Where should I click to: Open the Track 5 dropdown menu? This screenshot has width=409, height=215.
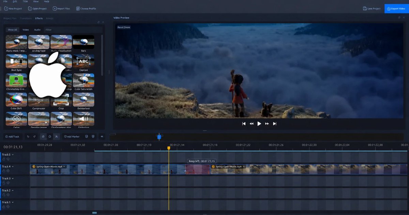(x=13, y=155)
